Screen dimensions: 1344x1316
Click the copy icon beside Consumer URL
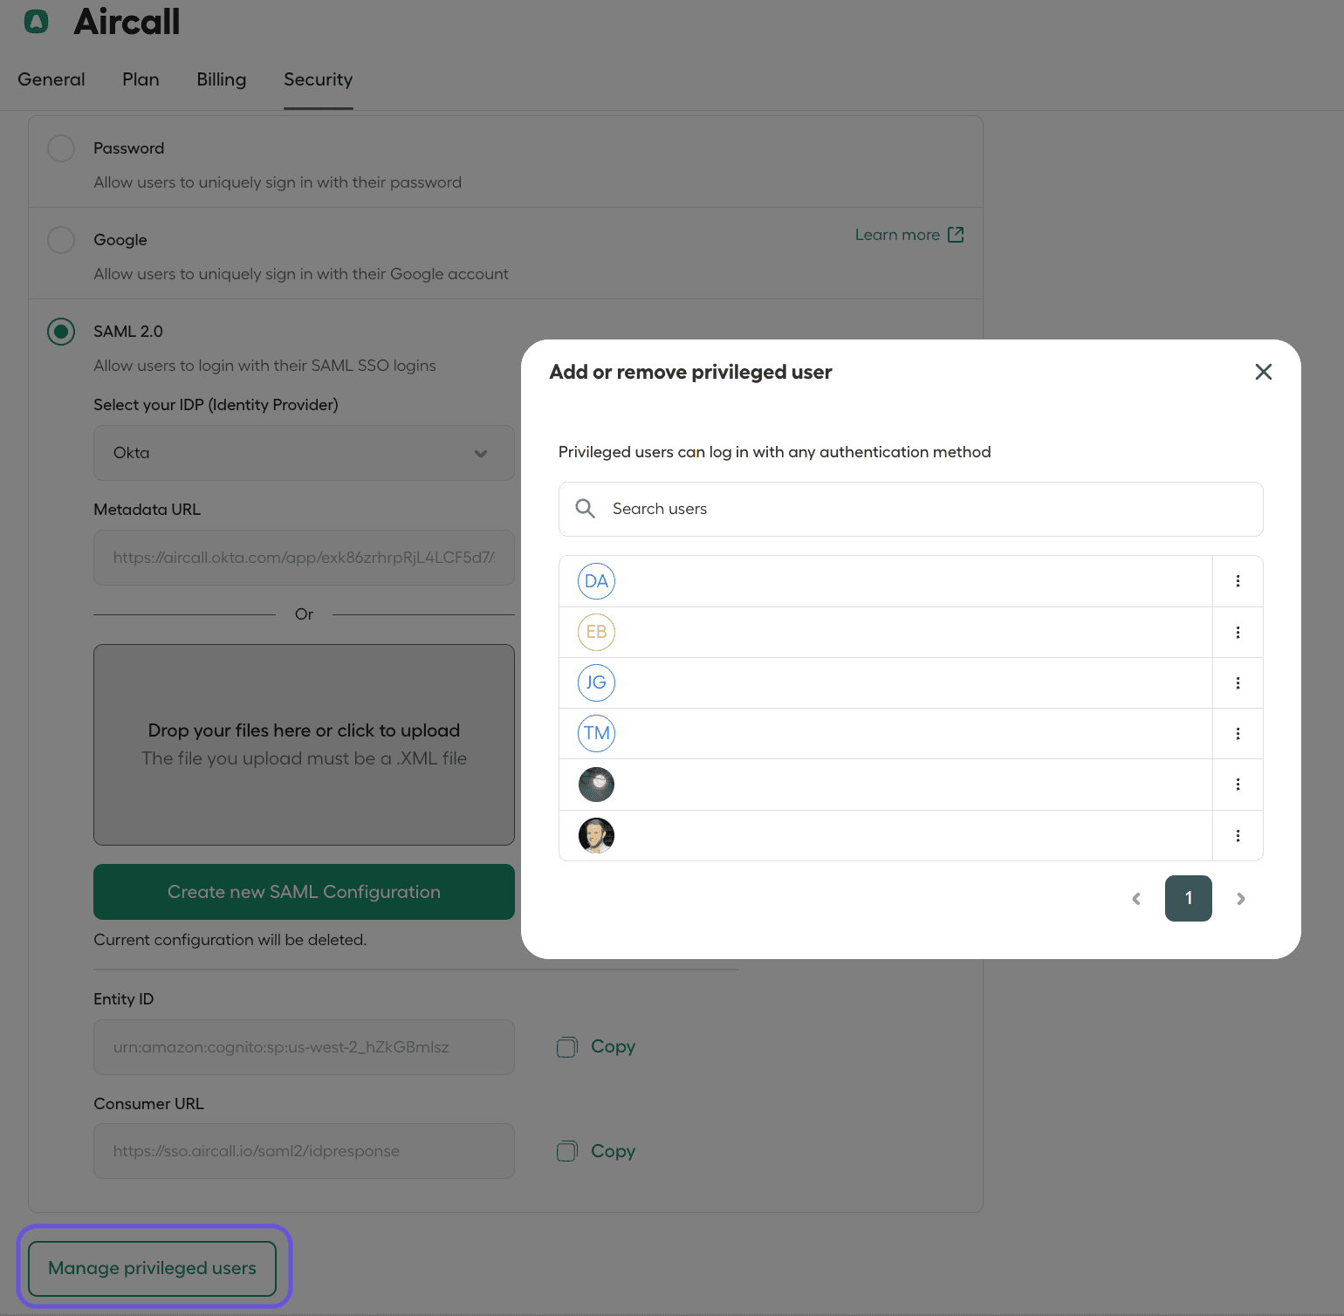pyautogui.click(x=567, y=1152)
